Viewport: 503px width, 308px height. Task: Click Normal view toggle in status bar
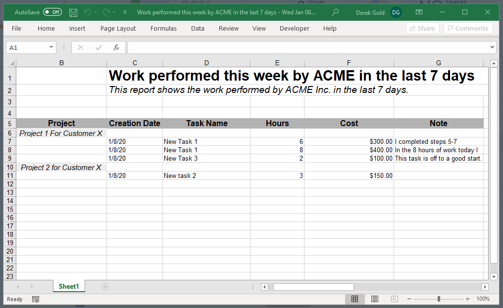pyautogui.click(x=355, y=299)
